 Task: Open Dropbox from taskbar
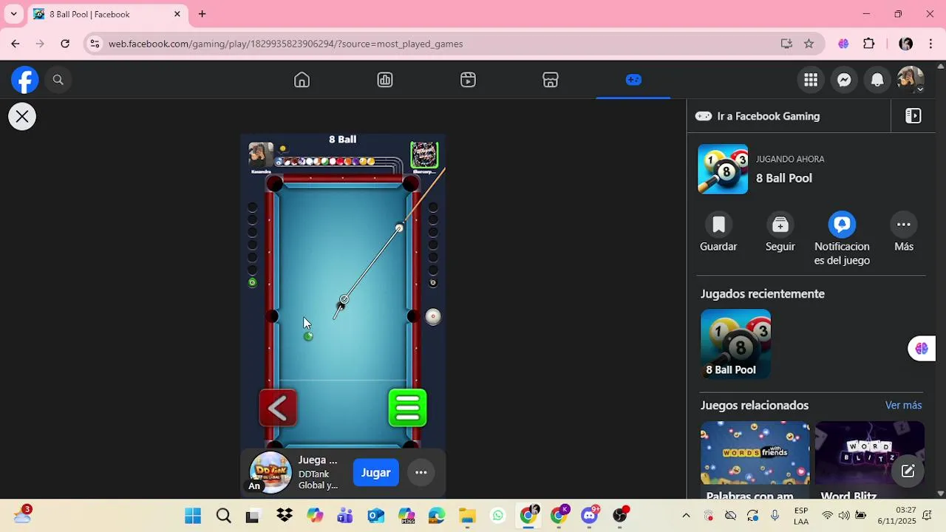coord(285,516)
